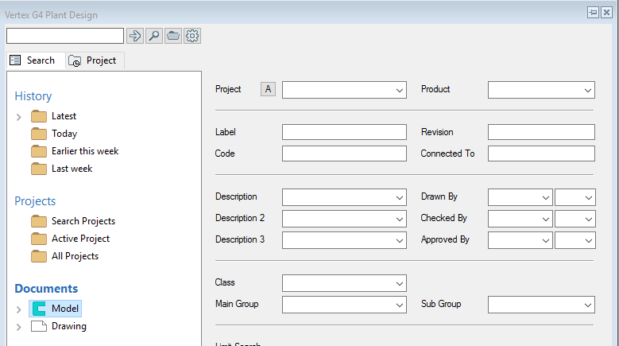Screen dimensions: 619x346
Task: Switch to the Project tab
Action: 94,60
